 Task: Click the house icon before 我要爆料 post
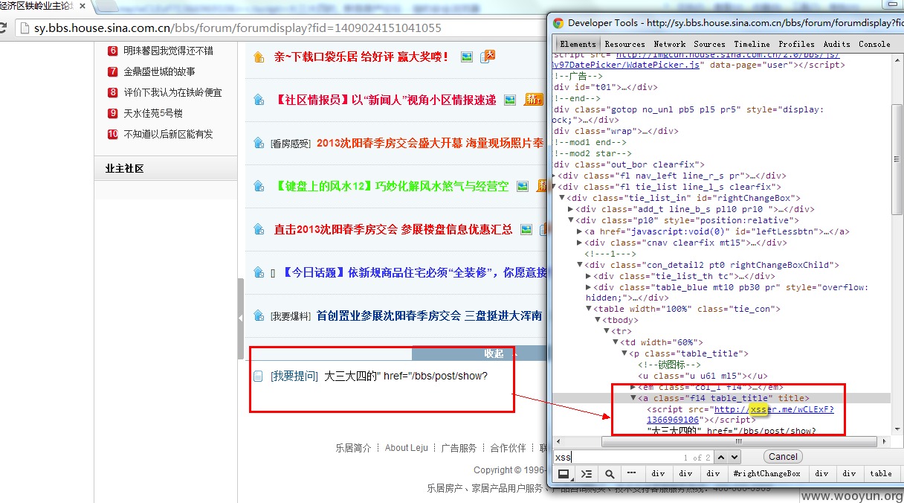pyautogui.click(x=259, y=315)
